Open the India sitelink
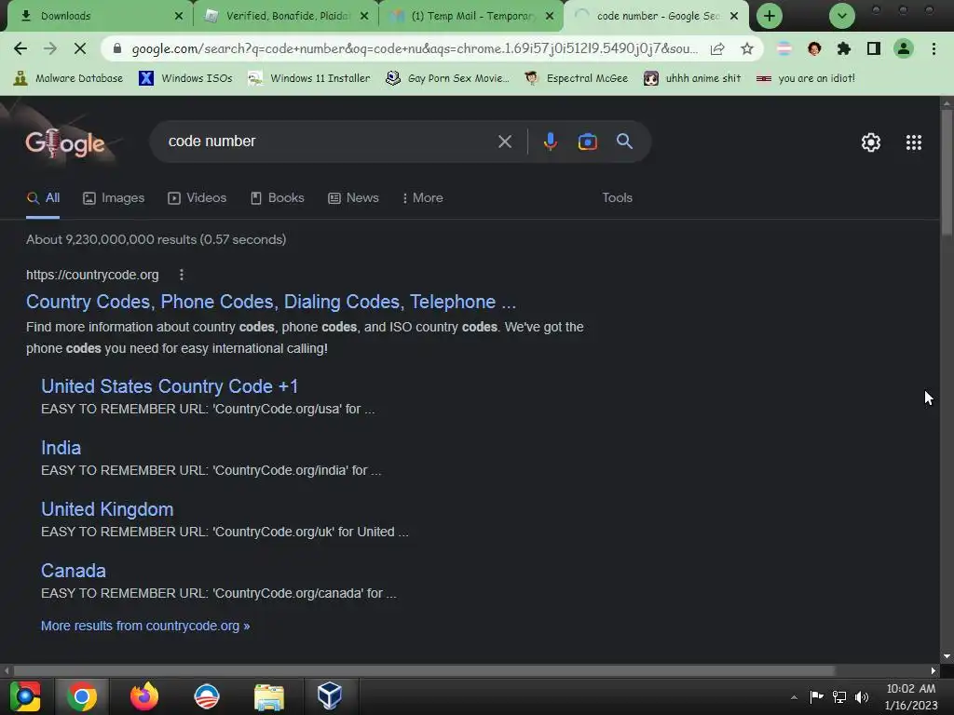Screen dimensions: 954x715 [61, 448]
